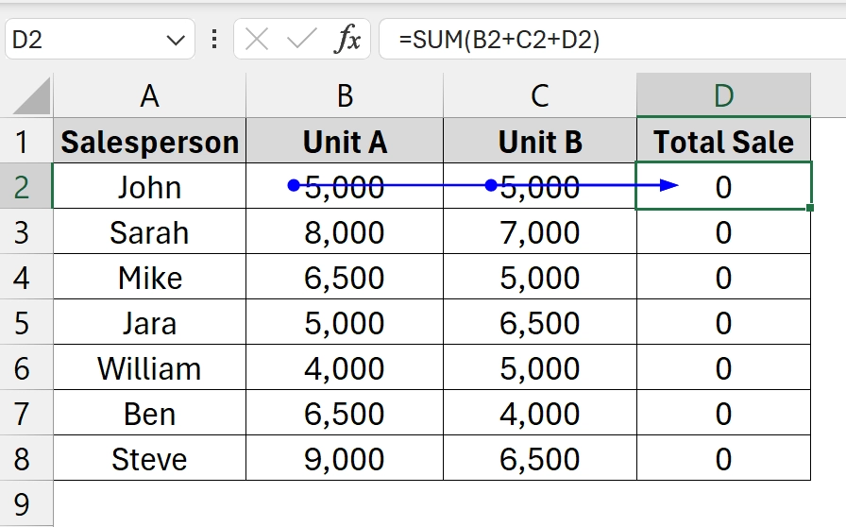This screenshot has height=527, width=846.
Task: Click Ben's Total Sale cell showing 0
Action: 723,413
